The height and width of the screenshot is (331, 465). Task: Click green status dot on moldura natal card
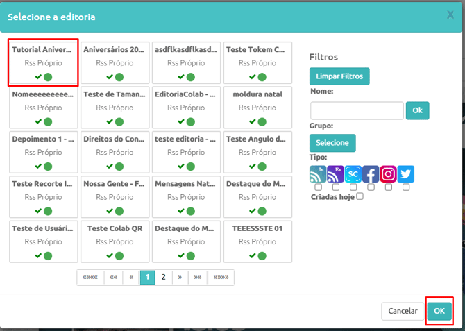[262, 122]
